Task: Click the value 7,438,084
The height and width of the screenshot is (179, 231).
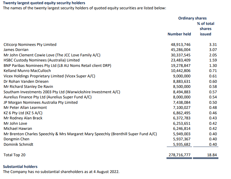Action: tap(182, 103)
